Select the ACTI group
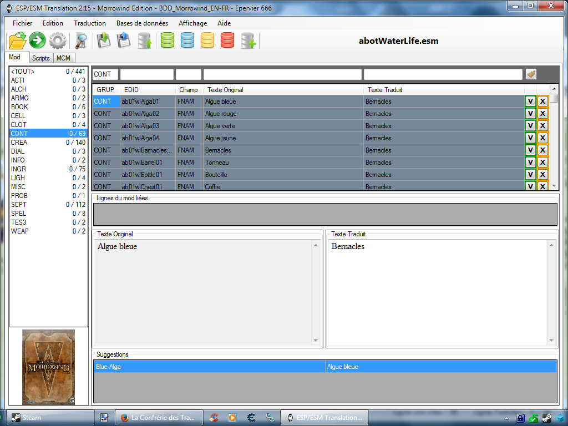Screen dimensions: 568x426 point(48,80)
